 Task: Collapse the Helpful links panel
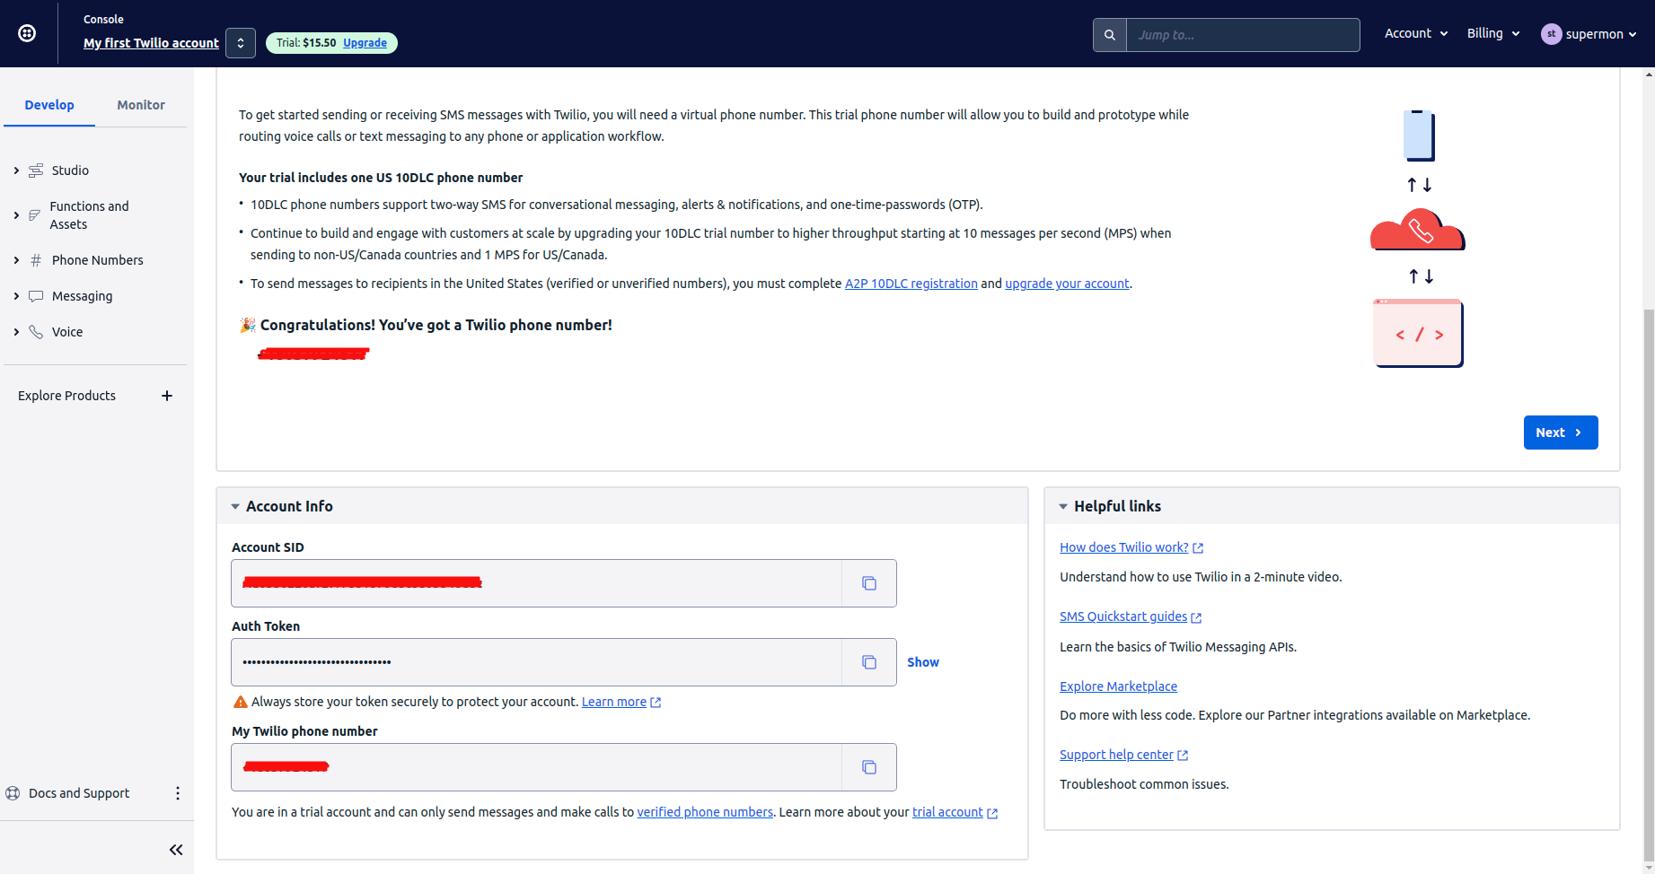click(x=1063, y=507)
